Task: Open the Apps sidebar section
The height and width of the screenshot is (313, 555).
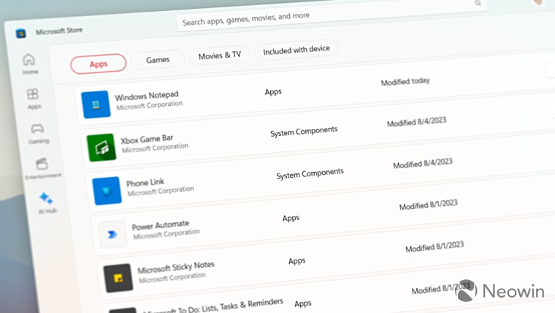Action: pyautogui.click(x=33, y=96)
